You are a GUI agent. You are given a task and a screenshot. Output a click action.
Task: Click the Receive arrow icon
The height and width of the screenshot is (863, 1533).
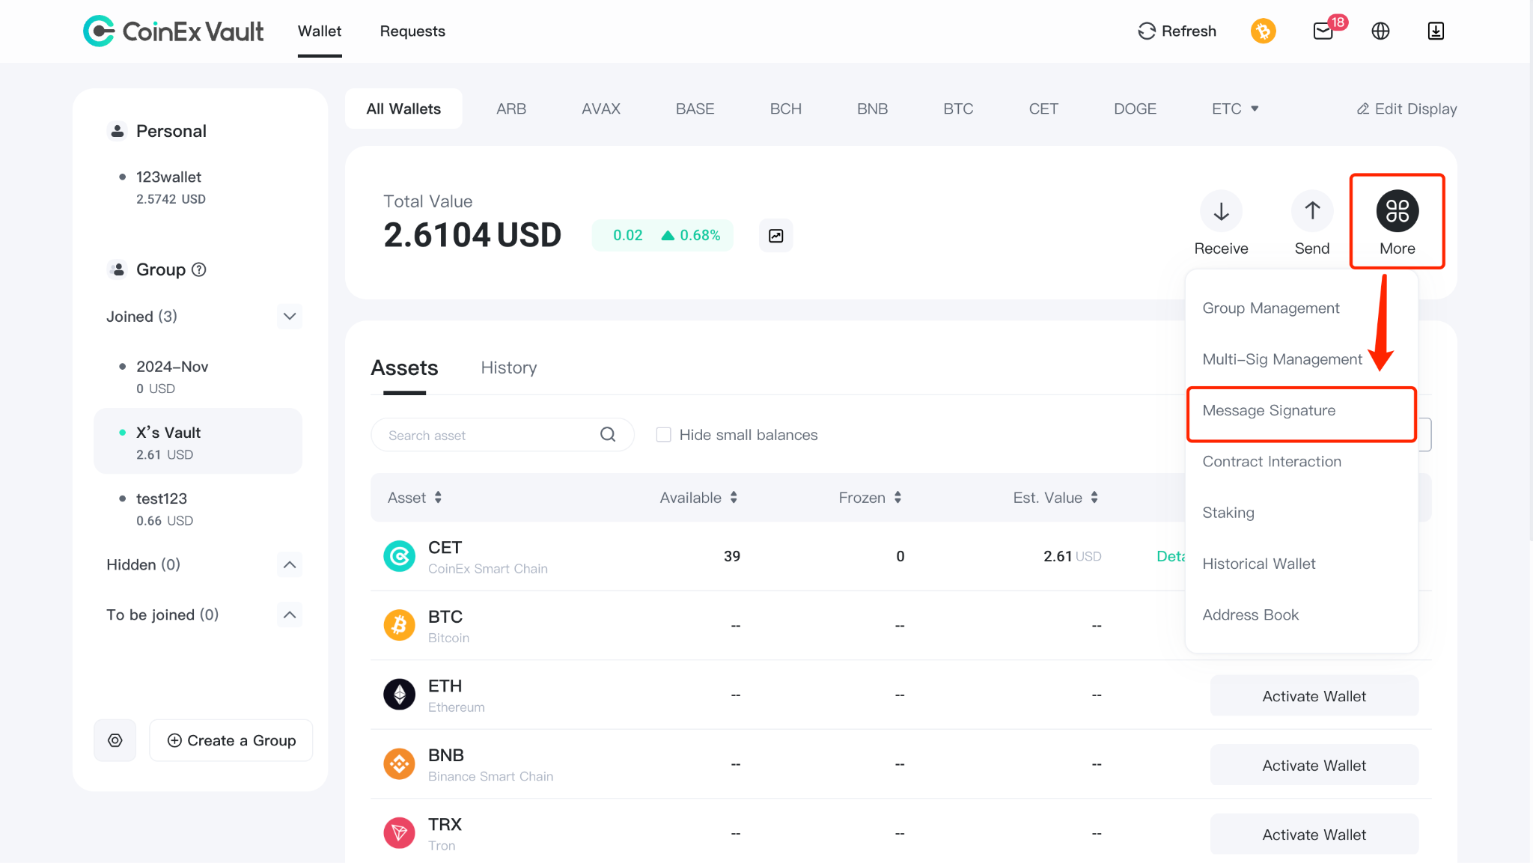point(1221,211)
